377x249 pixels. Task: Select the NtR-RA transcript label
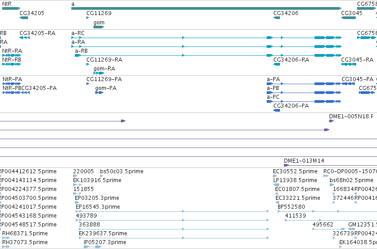click(x=12, y=51)
